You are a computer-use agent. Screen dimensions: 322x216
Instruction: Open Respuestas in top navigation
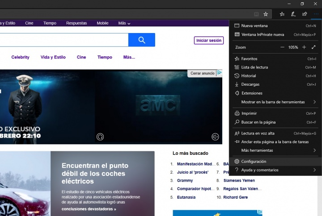click(76, 23)
